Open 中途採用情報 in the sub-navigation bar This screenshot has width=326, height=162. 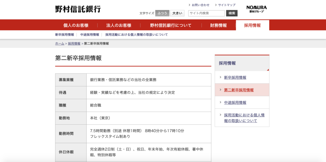(89, 35)
